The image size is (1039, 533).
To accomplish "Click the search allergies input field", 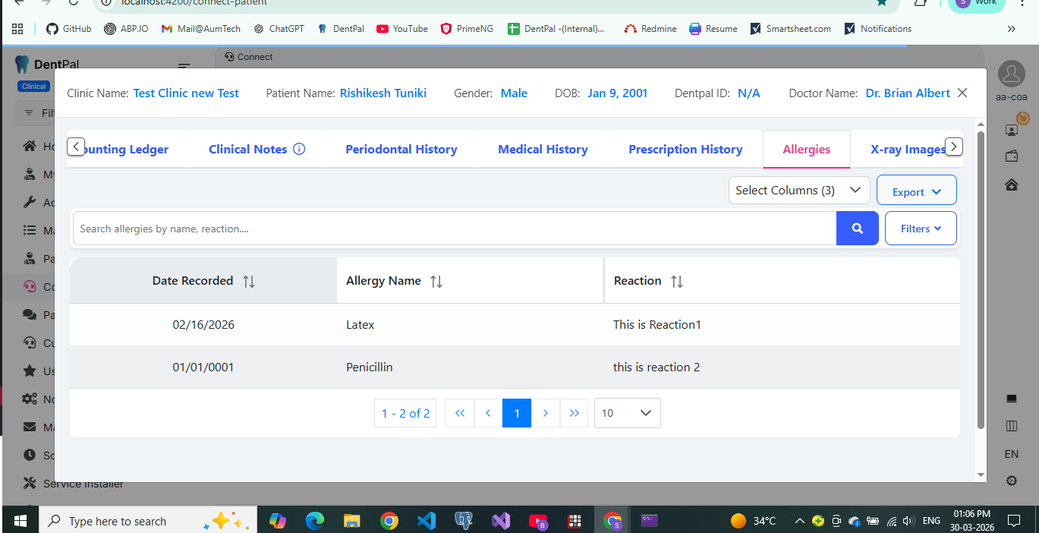I will pos(454,229).
